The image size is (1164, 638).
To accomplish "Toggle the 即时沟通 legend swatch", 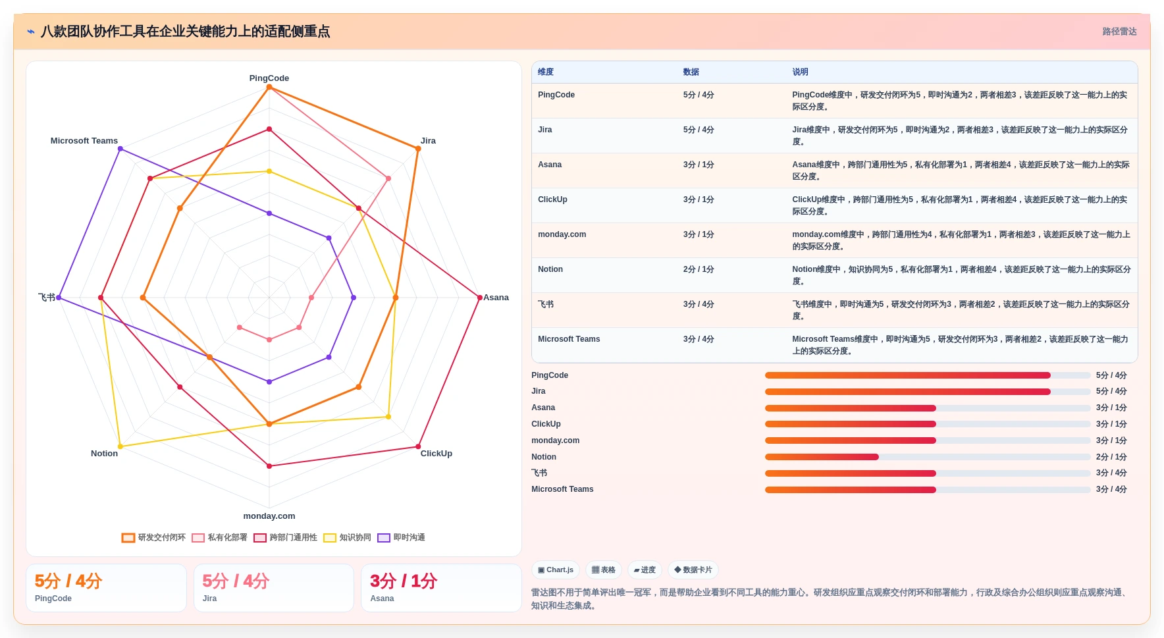I will point(384,538).
